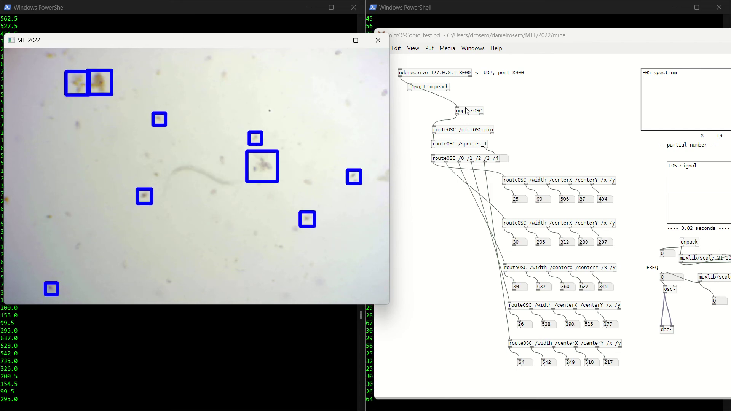Click number box showing 217

coord(611,362)
